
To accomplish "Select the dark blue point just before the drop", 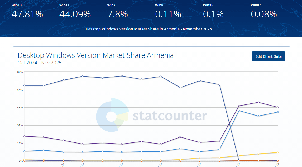I will pos(219,84).
